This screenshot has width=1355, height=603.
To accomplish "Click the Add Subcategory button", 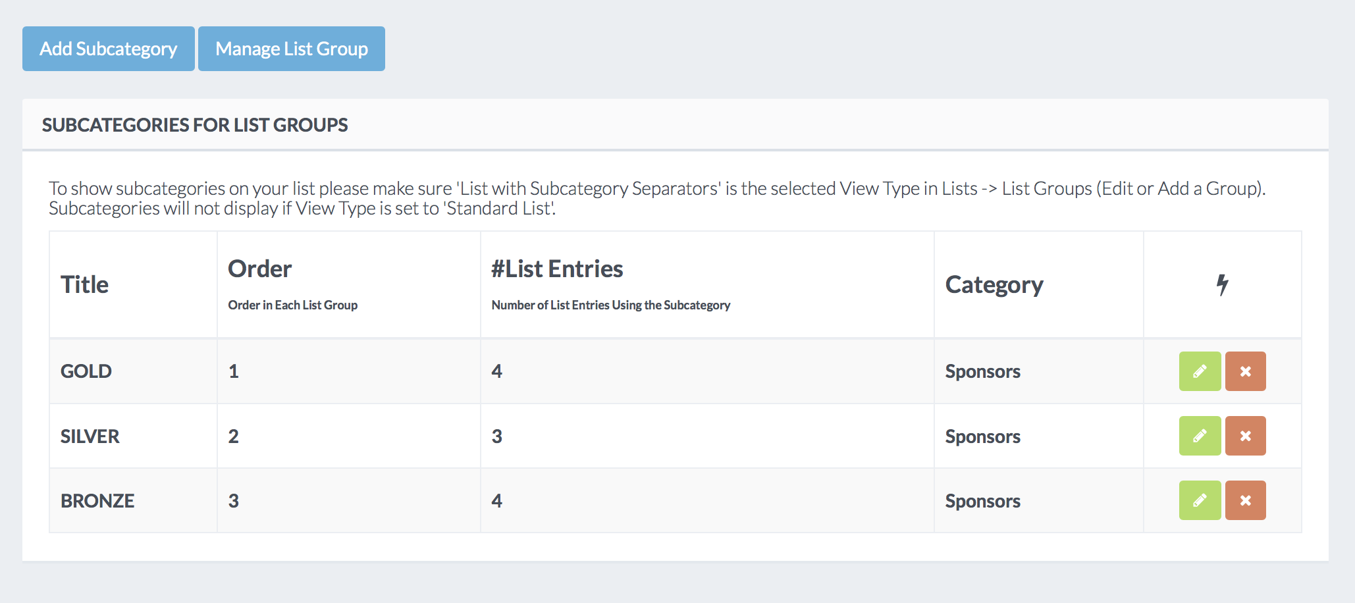I will (x=109, y=49).
